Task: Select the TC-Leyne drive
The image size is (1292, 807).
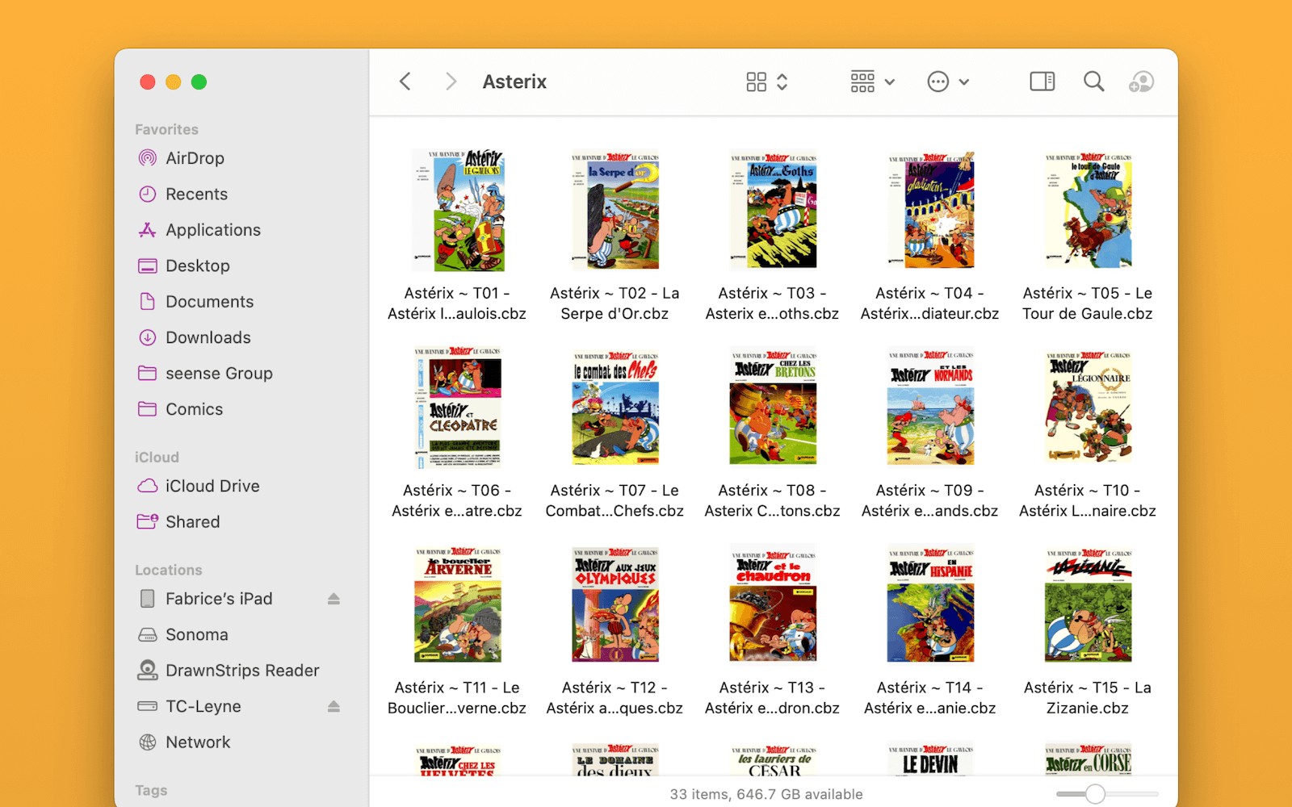Action: tap(203, 707)
